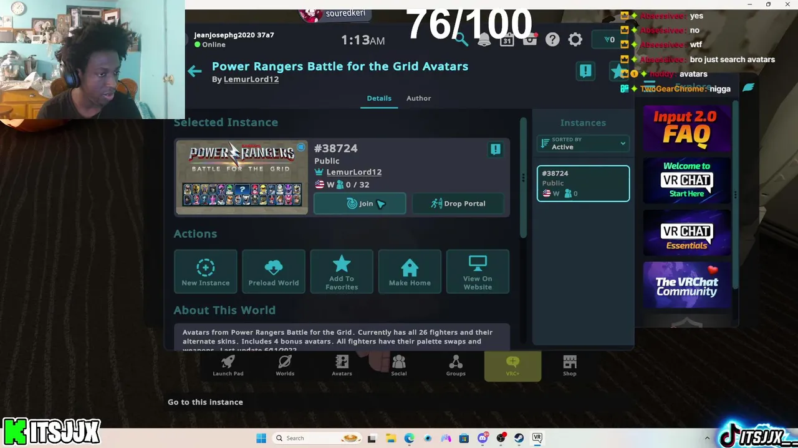Open VRChat Essentials banner

coord(686,233)
